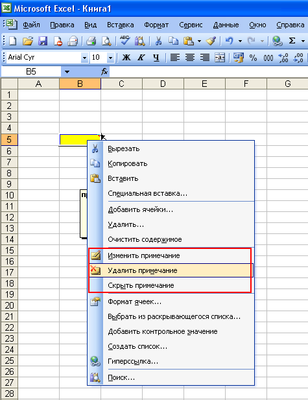Image resolution: width=308 pixels, height=400 pixels.
Task: Open the font size 10 dropdown
Action: pyautogui.click(x=110, y=58)
